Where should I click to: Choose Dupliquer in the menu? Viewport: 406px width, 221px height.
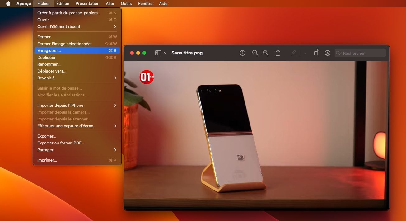click(x=77, y=57)
